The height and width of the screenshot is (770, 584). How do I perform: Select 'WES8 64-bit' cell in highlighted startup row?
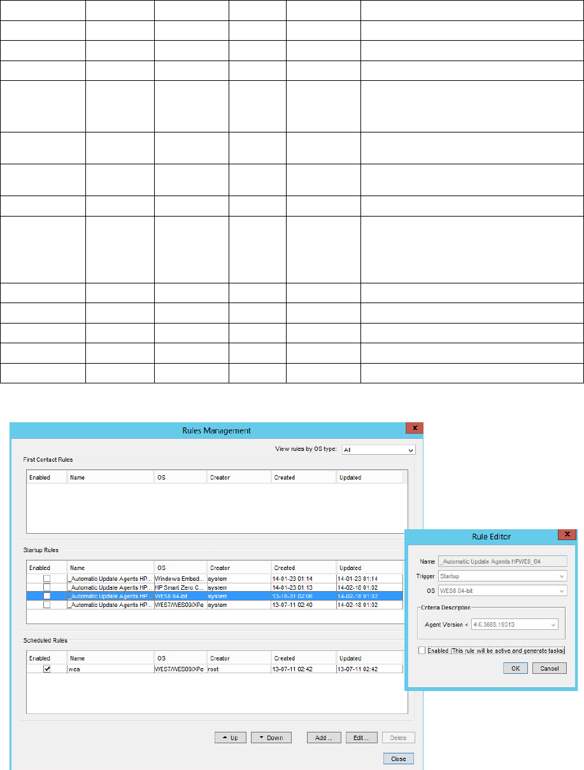point(180,595)
